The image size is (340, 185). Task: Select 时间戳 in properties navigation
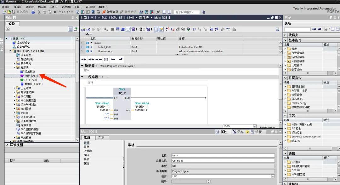(88, 151)
